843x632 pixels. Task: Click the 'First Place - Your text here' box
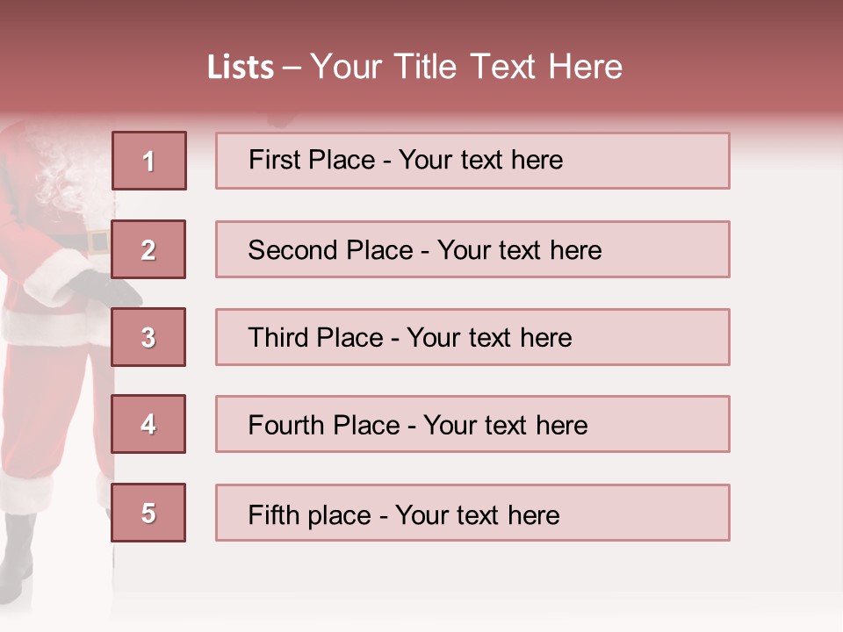[x=472, y=161]
